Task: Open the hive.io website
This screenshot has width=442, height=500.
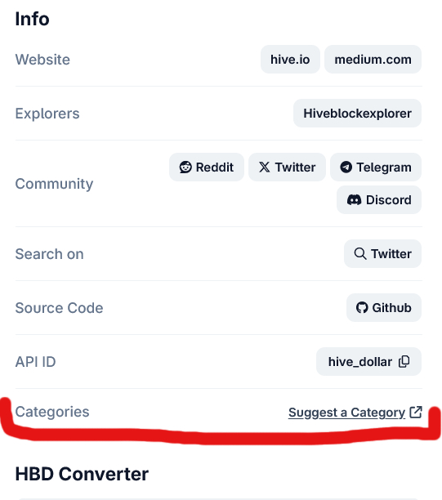Action: pos(290,60)
